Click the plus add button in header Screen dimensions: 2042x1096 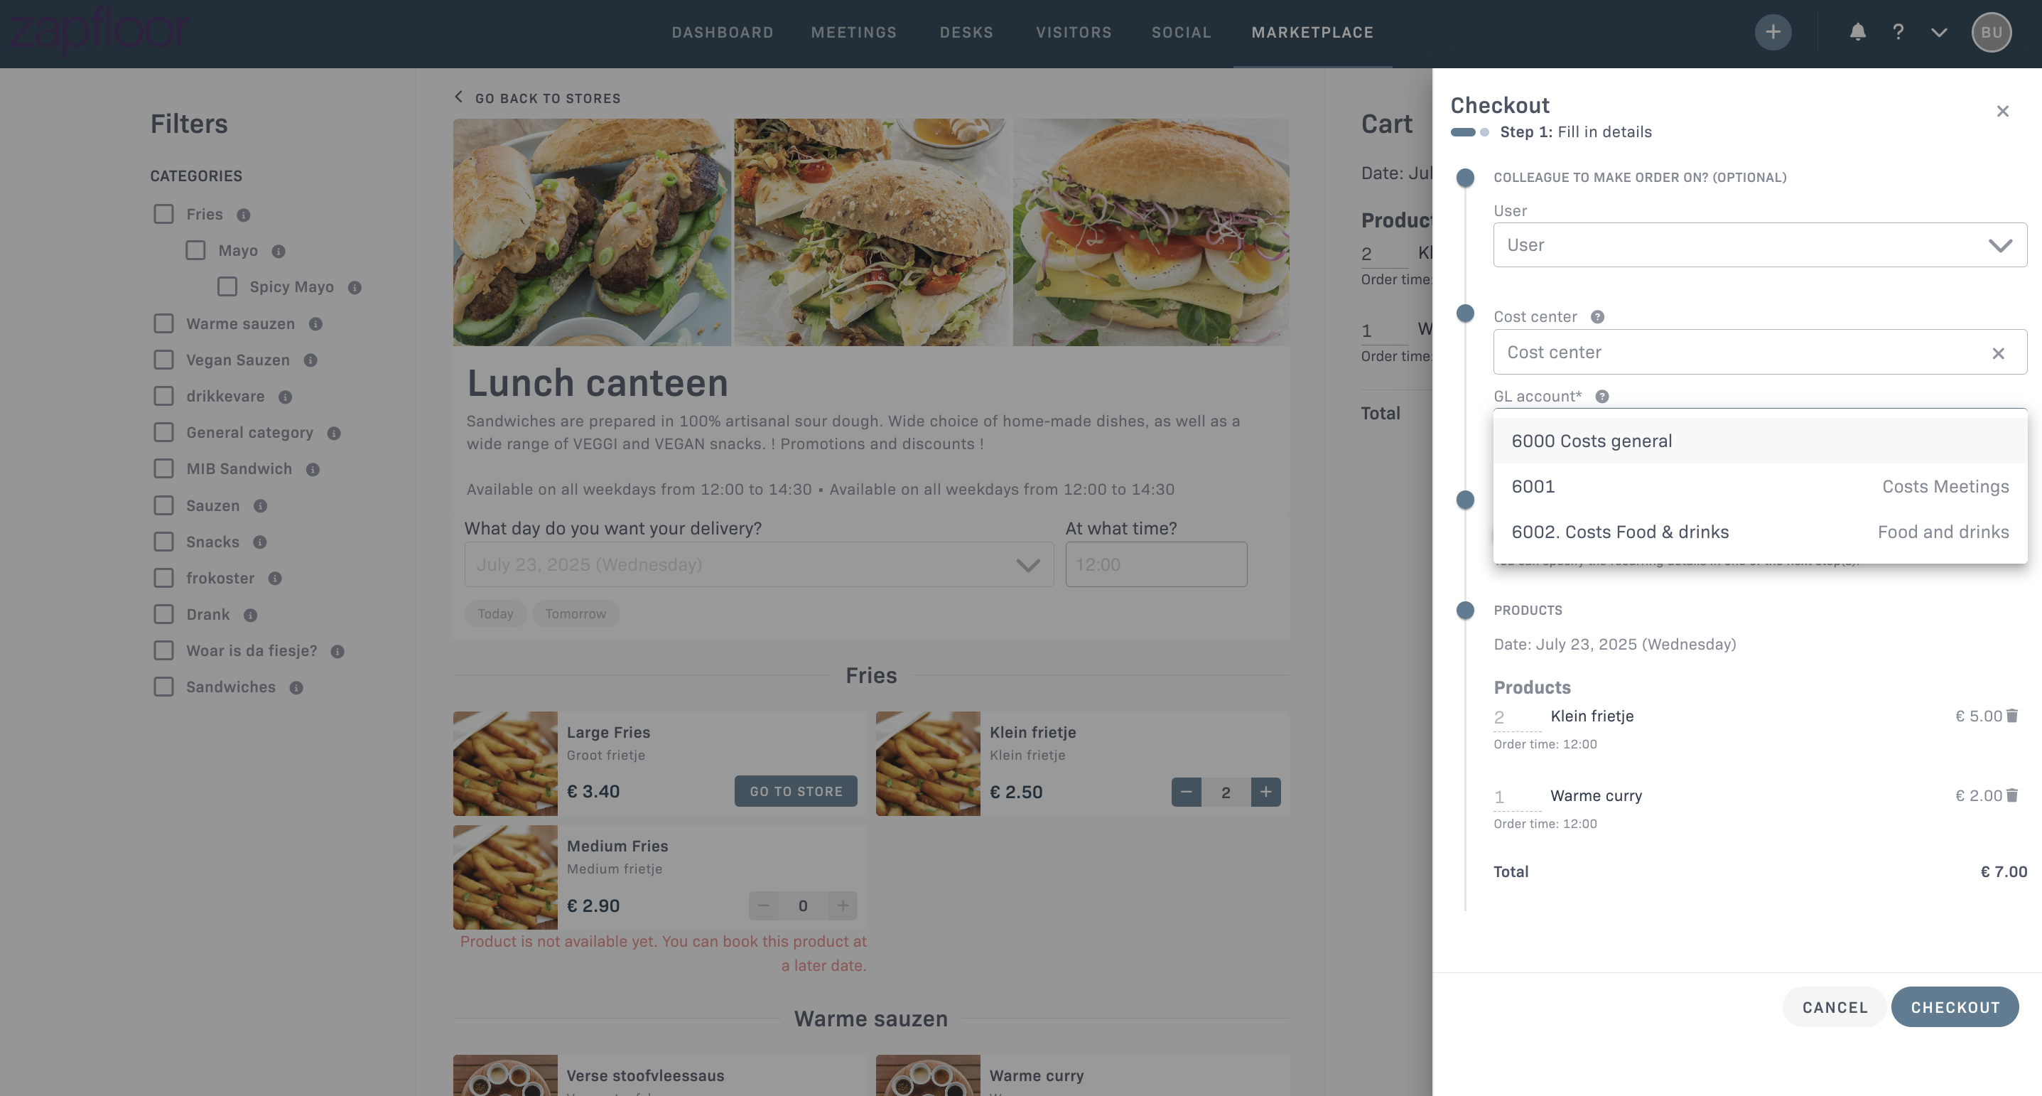(1773, 33)
